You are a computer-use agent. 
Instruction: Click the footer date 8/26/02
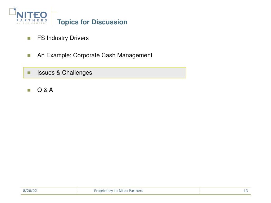[30, 191]
